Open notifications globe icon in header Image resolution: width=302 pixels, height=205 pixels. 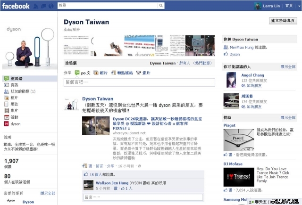[x=51, y=6]
